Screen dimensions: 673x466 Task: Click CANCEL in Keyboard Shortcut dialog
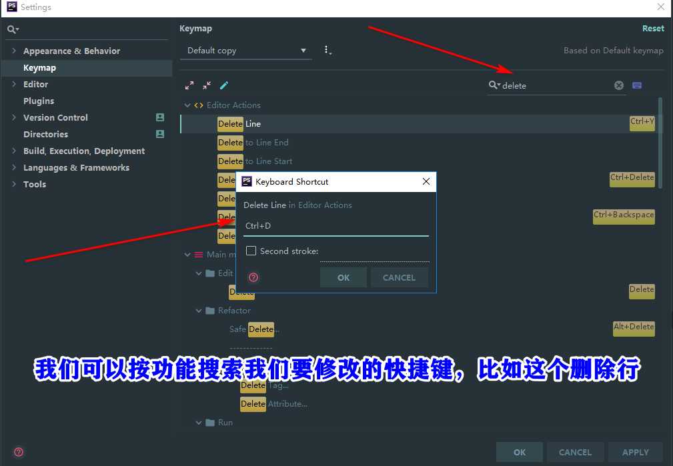pyautogui.click(x=399, y=277)
